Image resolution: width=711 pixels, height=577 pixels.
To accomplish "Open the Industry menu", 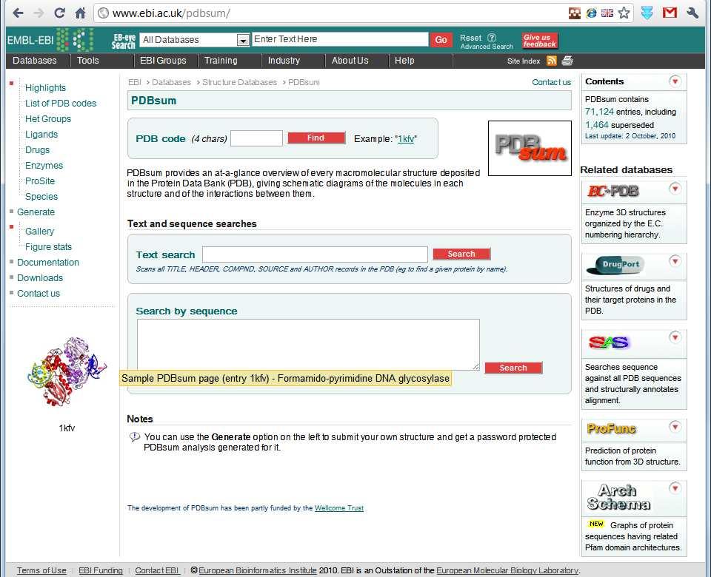I will coord(284,61).
